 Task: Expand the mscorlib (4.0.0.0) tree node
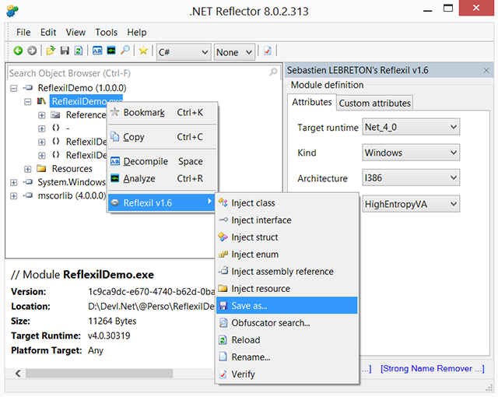pos(14,195)
